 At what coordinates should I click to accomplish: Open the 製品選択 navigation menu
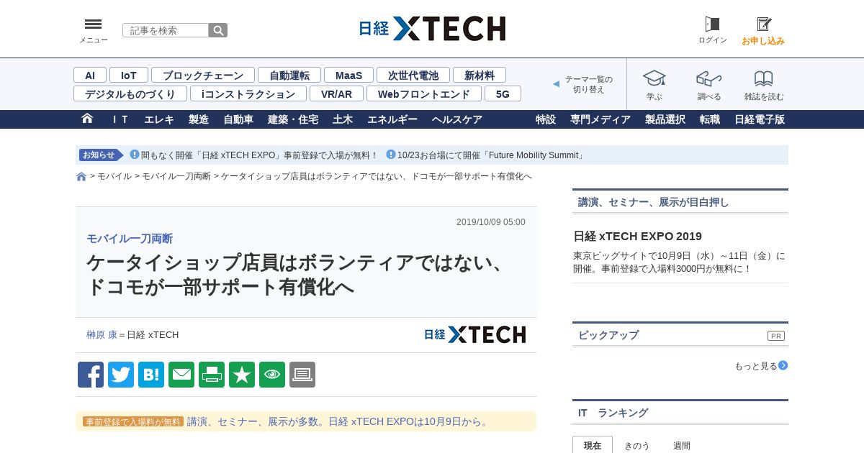pos(665,119)
